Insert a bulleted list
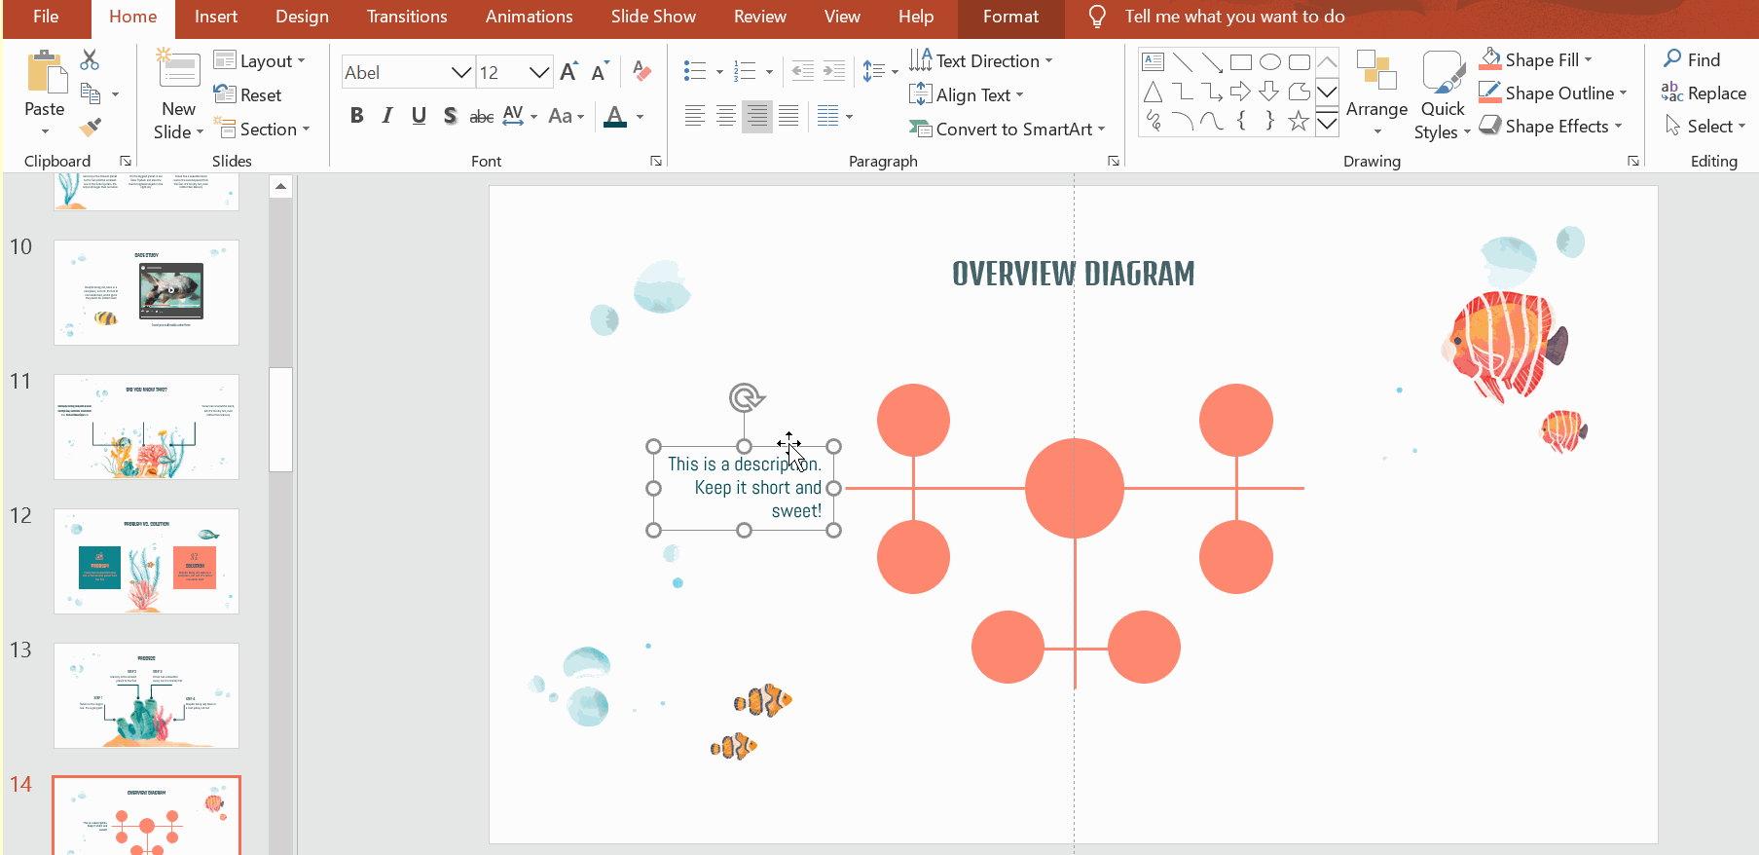This screenshot has height=855, width=1759. point(695,71)
